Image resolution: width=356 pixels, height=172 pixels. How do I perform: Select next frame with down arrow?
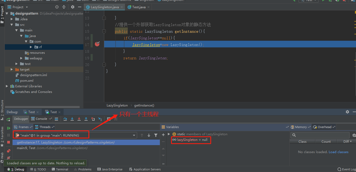(149, 135)
